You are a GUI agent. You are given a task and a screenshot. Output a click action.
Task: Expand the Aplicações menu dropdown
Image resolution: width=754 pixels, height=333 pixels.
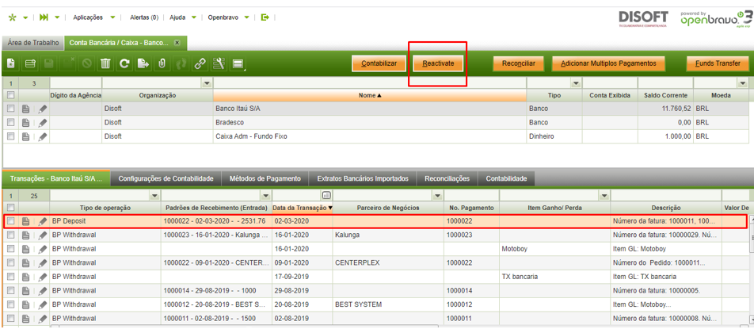[x=112, y=17]
